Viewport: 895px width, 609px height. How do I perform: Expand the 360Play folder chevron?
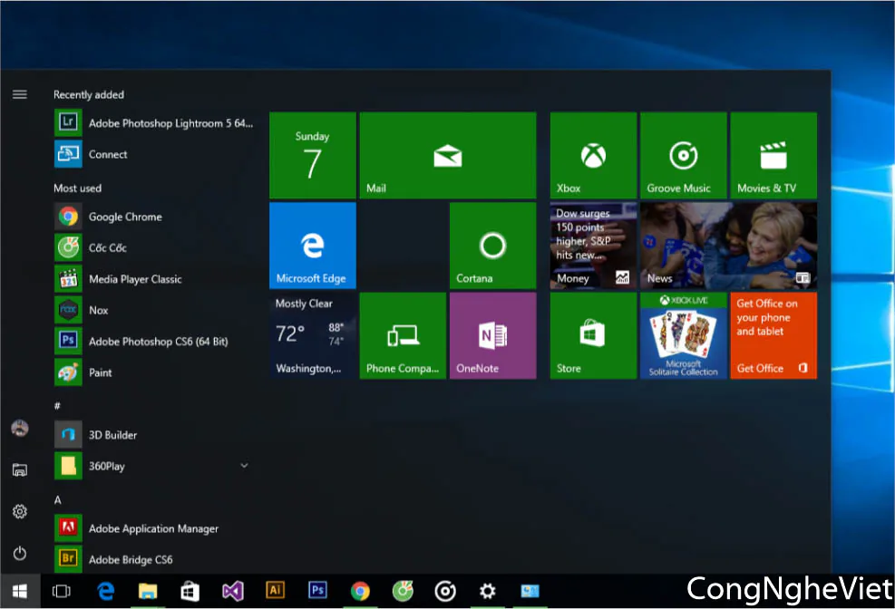point(244,466)
